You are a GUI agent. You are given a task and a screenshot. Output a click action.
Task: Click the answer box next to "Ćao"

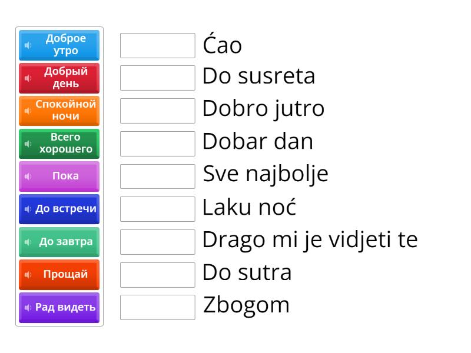coord(157,45)
